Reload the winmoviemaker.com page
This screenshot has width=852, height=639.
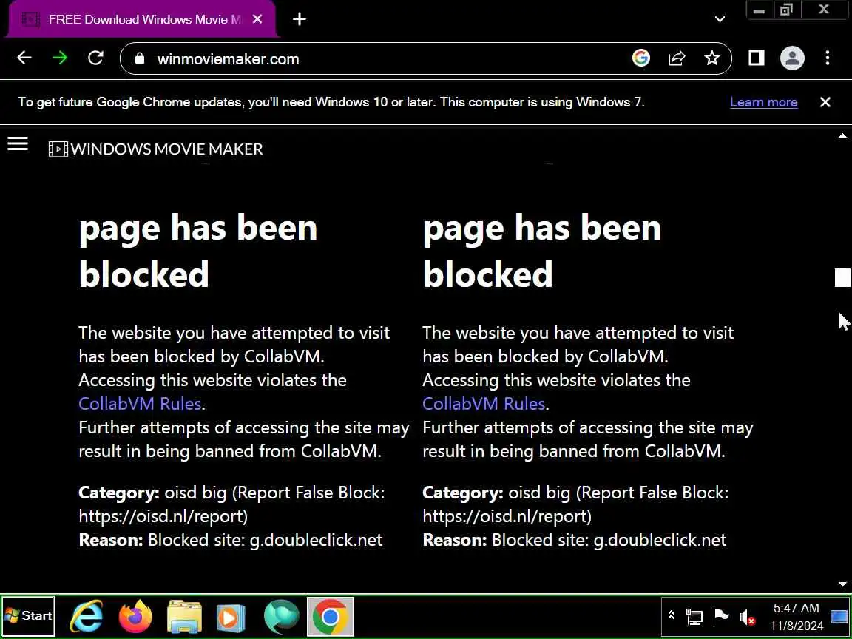pyautogui.click(x=95, y=58)
